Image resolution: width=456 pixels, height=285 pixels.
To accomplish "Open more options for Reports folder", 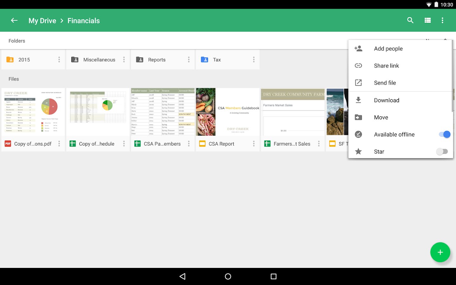I will 189,60.
